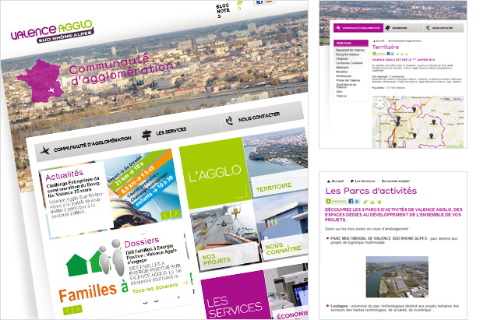Select Montélier in sidebar list
This screenshot has height=320, width=487.
(342, 72)
